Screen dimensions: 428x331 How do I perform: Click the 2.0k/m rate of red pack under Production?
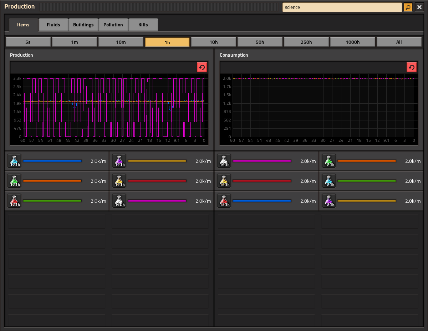pyautogui.click(x=98, y=201)
